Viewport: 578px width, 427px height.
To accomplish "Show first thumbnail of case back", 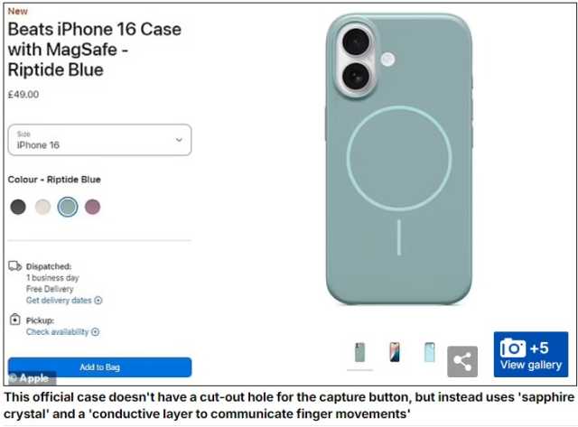I will (359, 352).
